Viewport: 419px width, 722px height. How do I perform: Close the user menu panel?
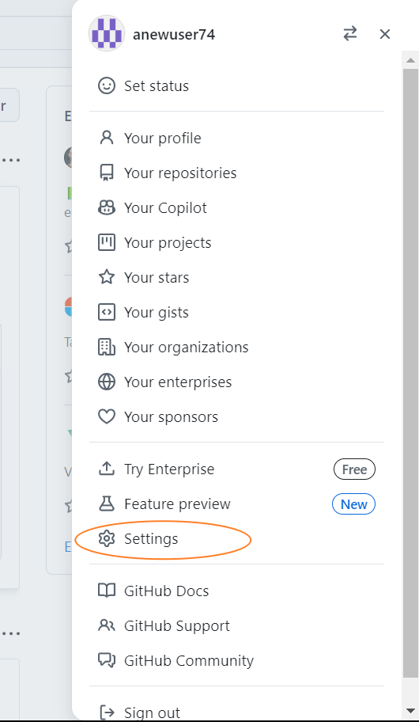point(384,33)
